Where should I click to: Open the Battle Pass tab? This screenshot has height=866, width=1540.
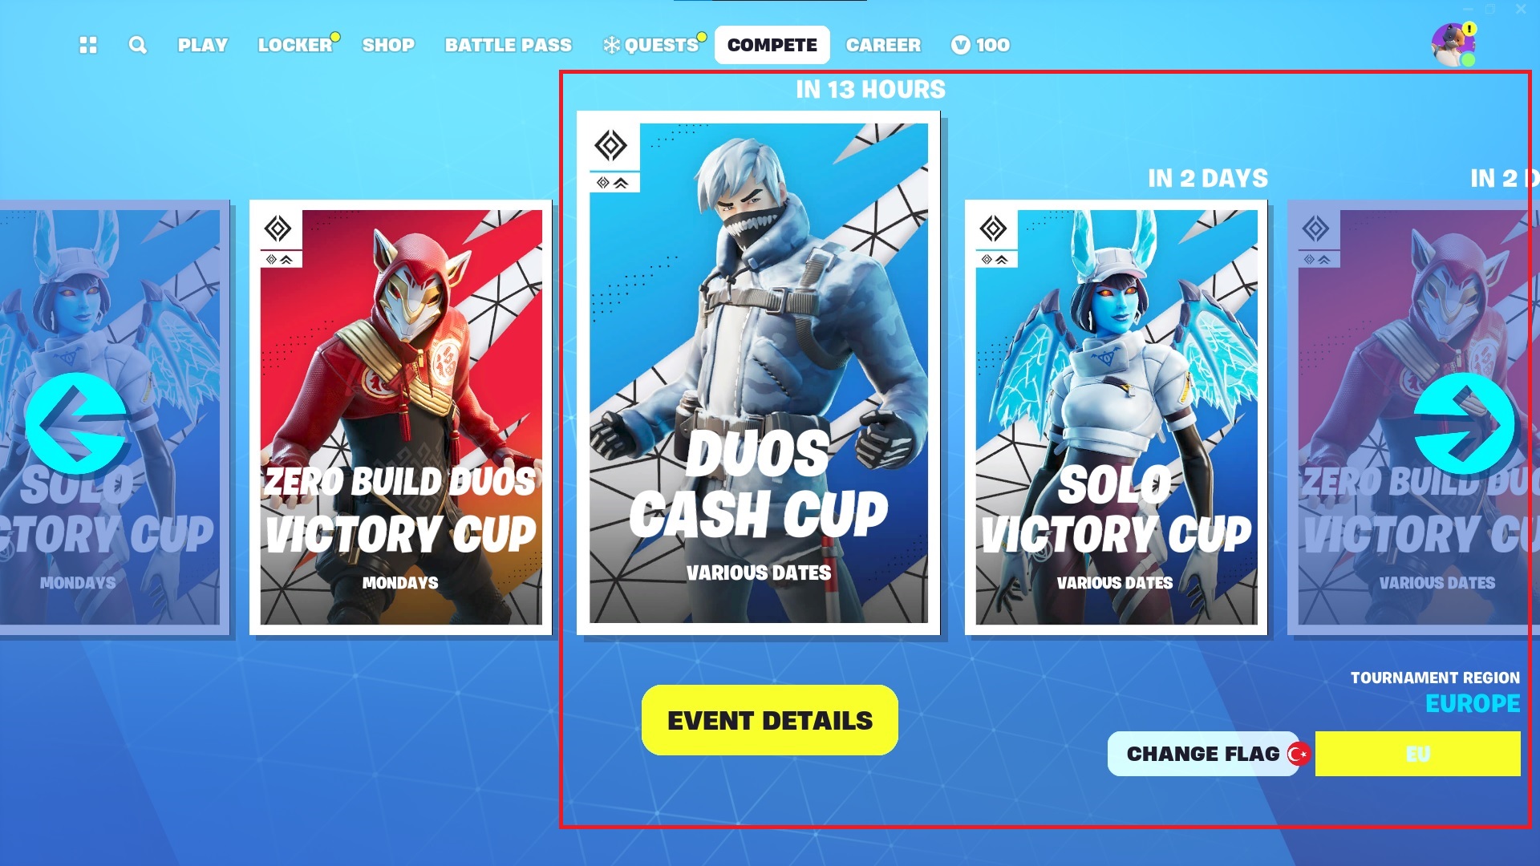coord(509,45)
